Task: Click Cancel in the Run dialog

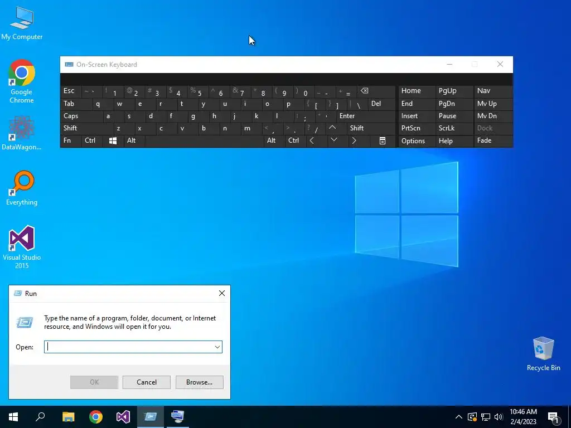Action: click(x=147, y=382)
